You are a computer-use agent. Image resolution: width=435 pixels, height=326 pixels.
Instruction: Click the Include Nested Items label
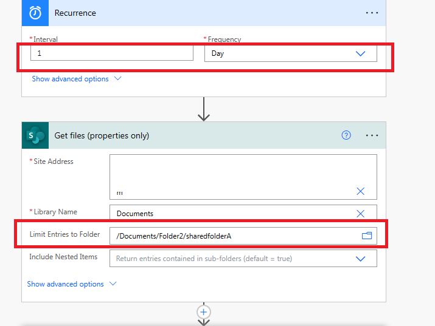(x=63, y=257)
